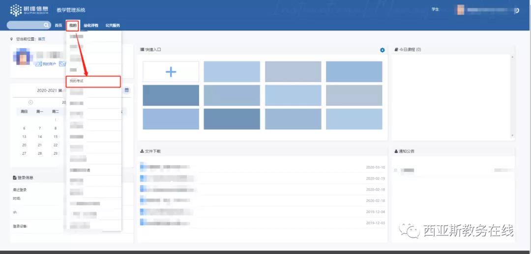Viewport: 531px width, 254px height.
Task: Go to the 首页 tab in navigation
Action: [x=59, y=25]
